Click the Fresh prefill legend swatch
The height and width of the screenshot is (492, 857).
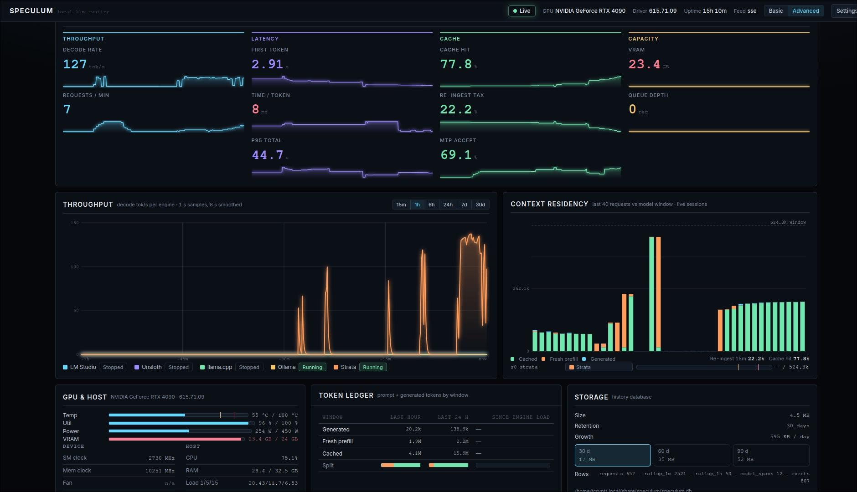[x=543, y=359]
